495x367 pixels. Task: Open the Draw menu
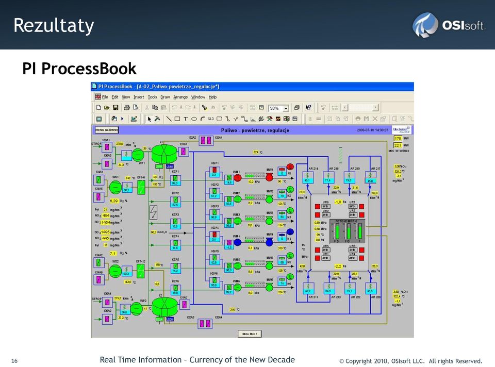(x=165, y=97)
